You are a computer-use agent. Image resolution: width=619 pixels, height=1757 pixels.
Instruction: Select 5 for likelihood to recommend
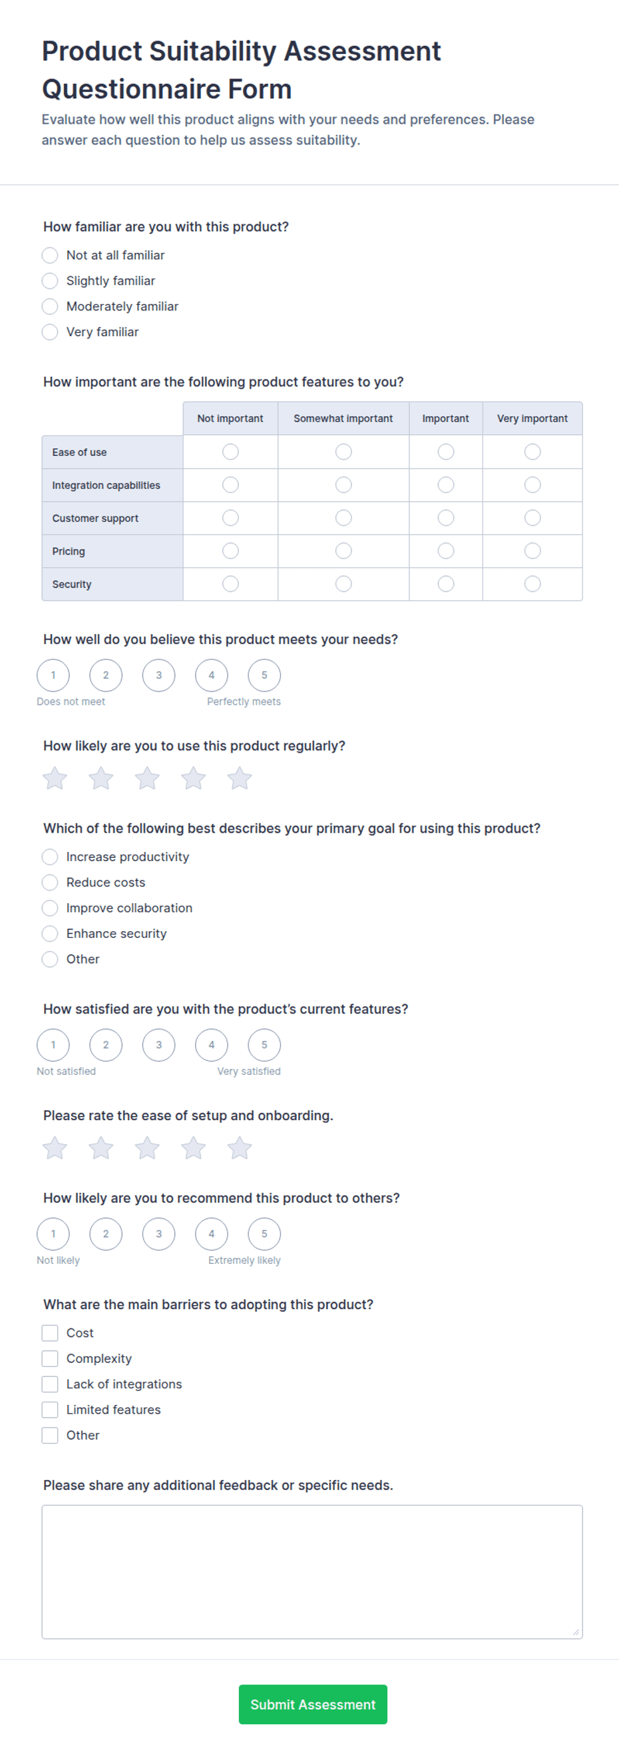point(264,1234)
